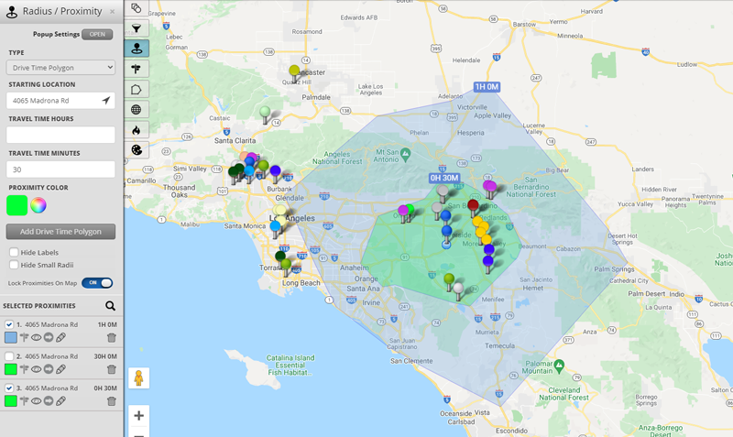This screenshot has width=733, height=437.
Task: Search the selected proximities list
Action: (110, 306)
